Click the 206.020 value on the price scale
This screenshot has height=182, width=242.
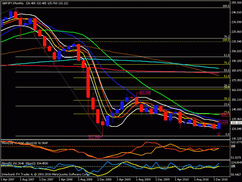[x=236, y=51]
